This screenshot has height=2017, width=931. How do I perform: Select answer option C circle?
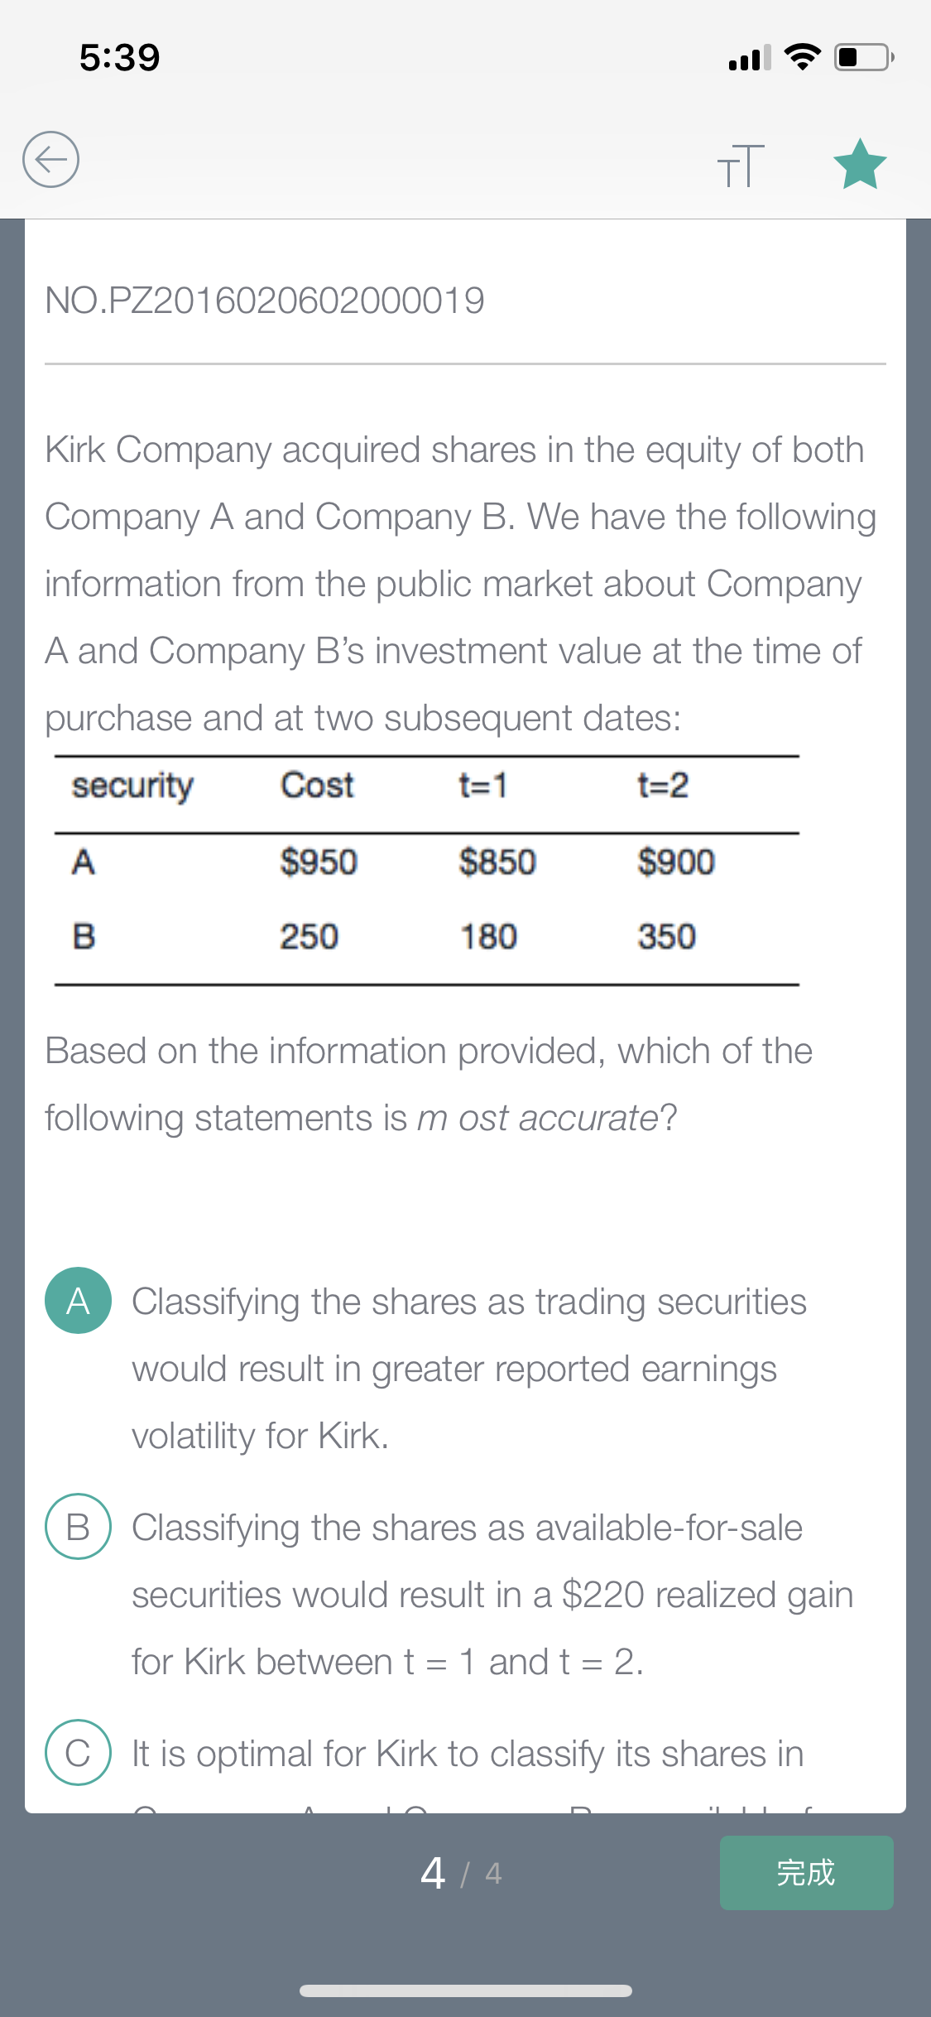pyautogui.click(x=78, y=1752)
